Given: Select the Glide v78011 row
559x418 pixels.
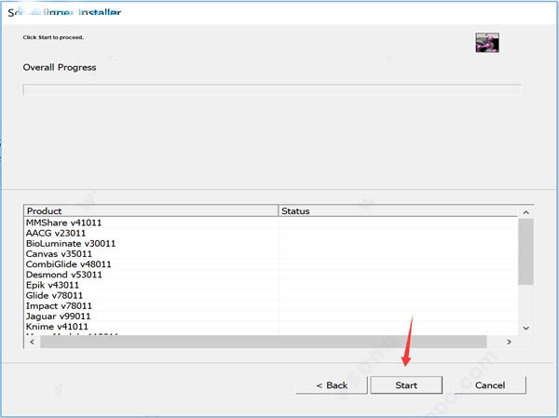Looking at the screenshot, I should 271,295.
